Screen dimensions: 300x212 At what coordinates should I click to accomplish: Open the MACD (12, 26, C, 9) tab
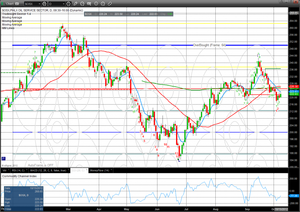(x=48, y=170)
